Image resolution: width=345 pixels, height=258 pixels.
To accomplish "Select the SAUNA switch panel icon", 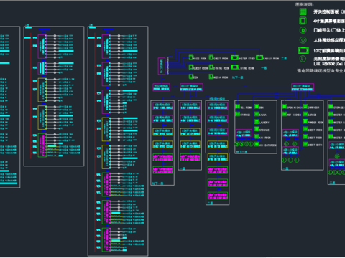I will (x=257, y=114).
